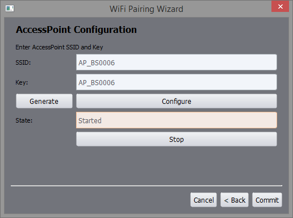Click the SSID: label
Image resolution: width=293 pixels, height=218 pixels.
(23, 62)
